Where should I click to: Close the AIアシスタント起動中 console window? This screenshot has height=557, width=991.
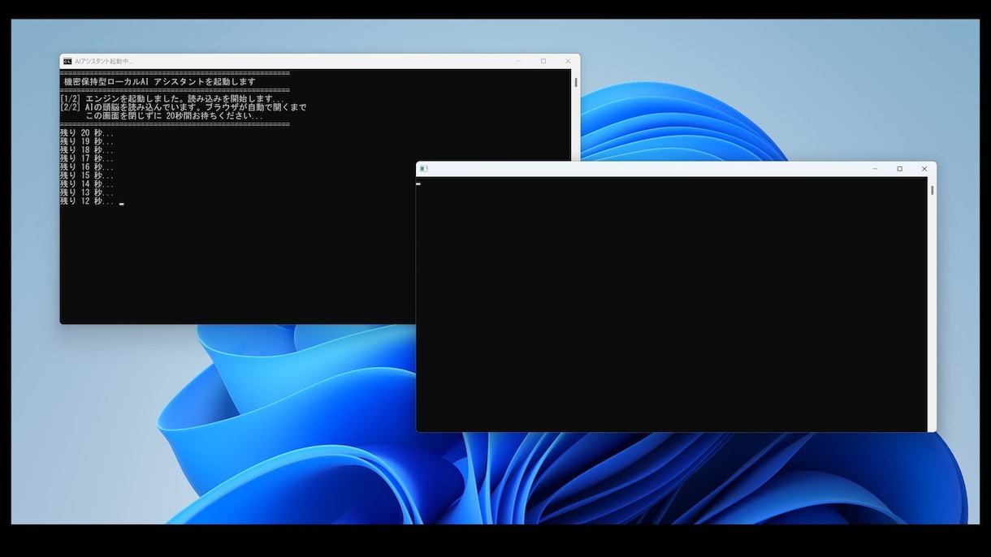click(568, 61)
